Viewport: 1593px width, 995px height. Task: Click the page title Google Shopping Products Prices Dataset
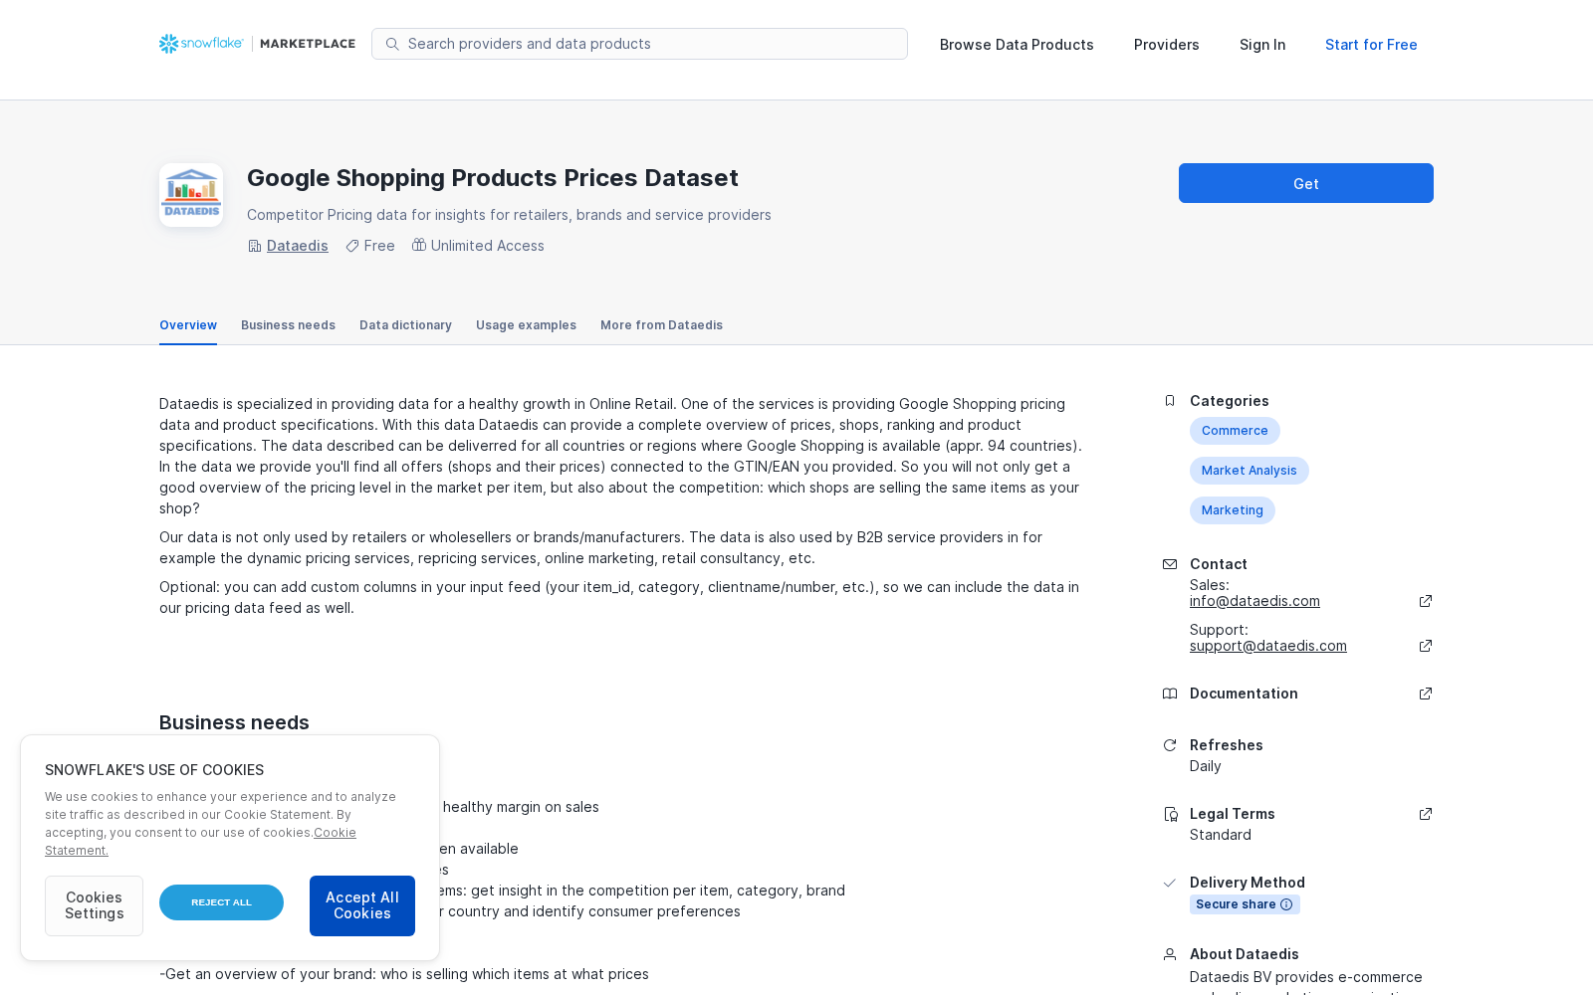(493, 178)
